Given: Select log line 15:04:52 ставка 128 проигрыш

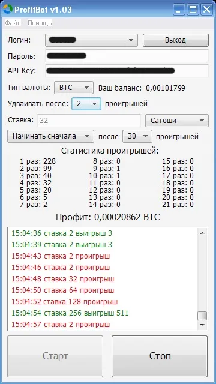Looking at the screenshot, I should pyautogui.click(x=65, y=302).
